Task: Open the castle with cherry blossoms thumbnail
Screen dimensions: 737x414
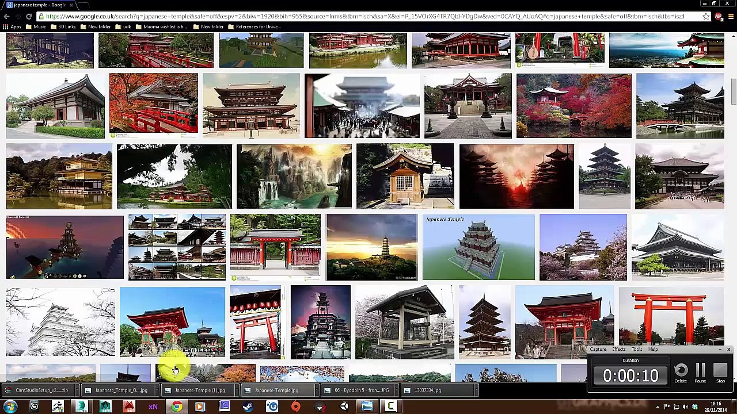Action: coord(583,247)
